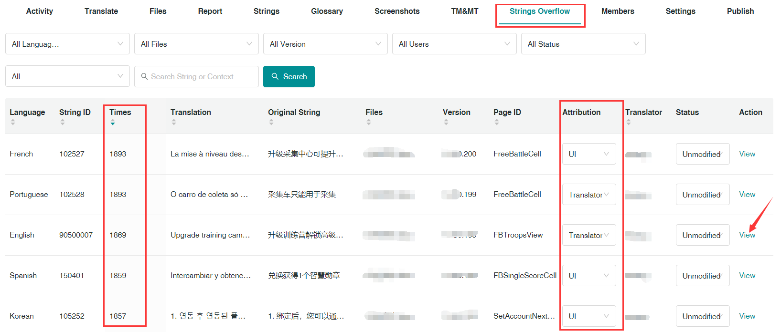Go to the Publish tab
Image resolution: width=781 pixels, height=332 pixels.
pos(740,11)
